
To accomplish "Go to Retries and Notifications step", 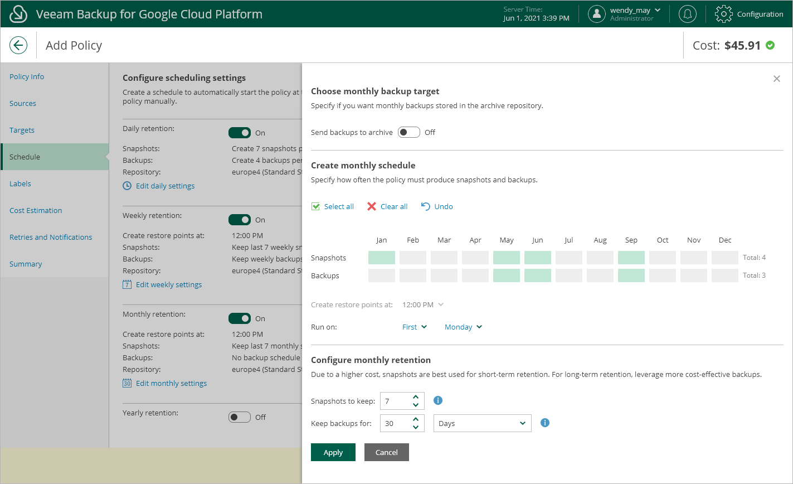I will click(x=51, y=237).
